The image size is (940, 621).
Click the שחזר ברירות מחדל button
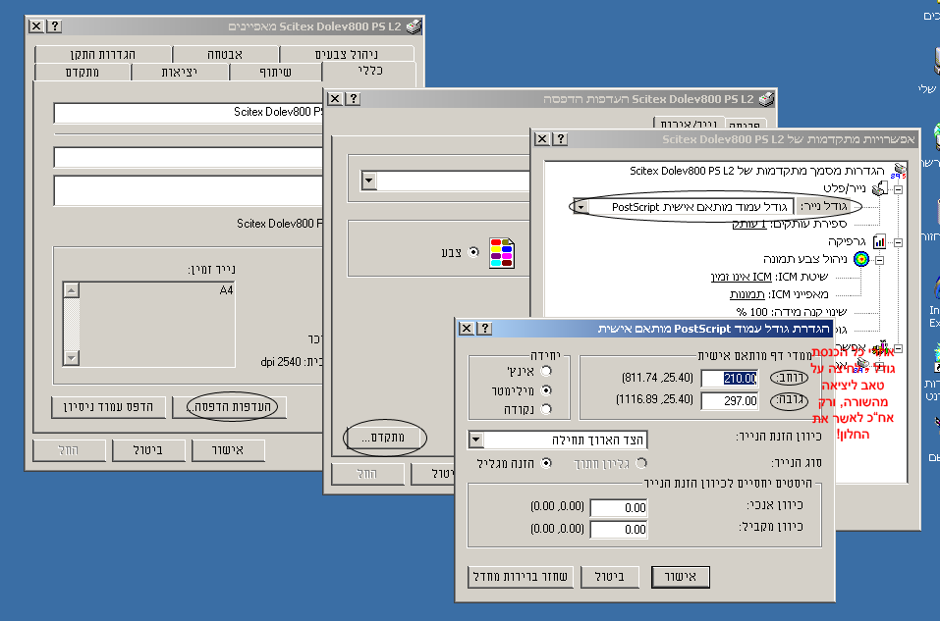pos(521,577)
